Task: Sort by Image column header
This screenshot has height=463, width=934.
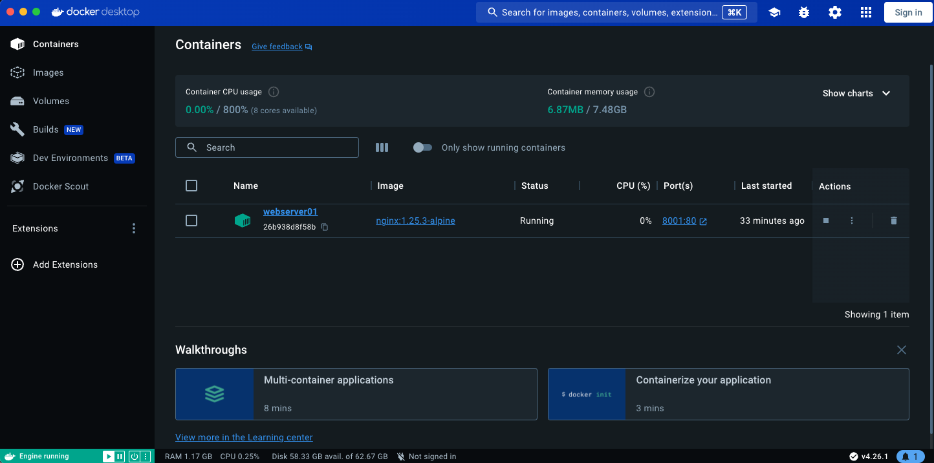Action: (x=391, y=186)
